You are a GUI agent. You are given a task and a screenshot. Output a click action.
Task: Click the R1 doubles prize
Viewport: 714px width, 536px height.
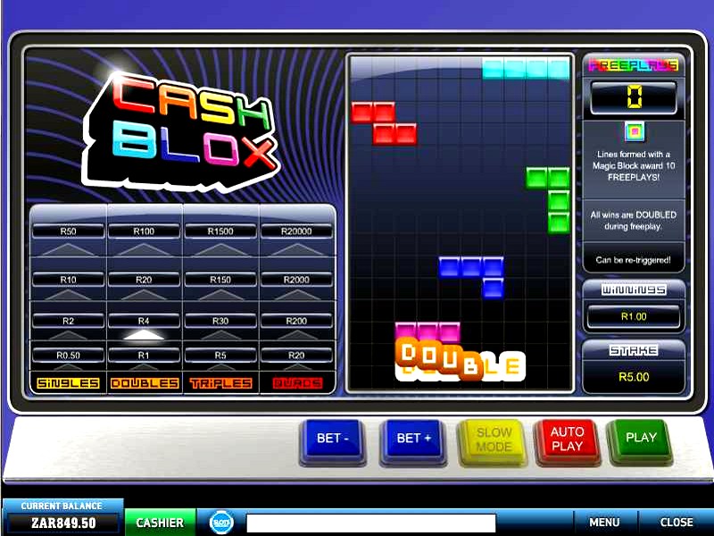pyautogui.click(x=144, y=355)
